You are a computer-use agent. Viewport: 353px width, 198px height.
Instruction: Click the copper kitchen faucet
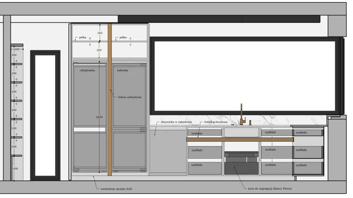click(242, 114)
